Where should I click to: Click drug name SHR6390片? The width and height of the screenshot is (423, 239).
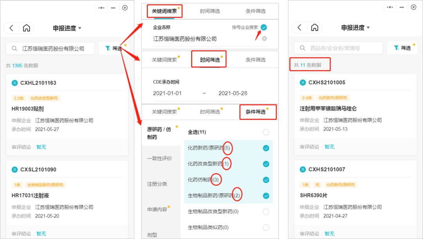(x=313, y=195)
